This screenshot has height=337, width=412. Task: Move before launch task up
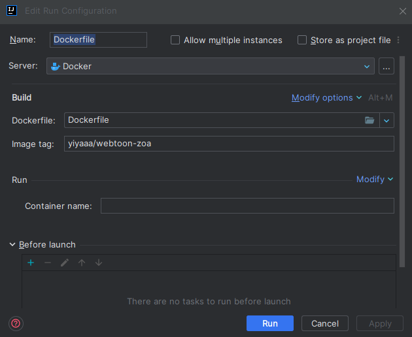pyautogui.click(x=82, y=263)
